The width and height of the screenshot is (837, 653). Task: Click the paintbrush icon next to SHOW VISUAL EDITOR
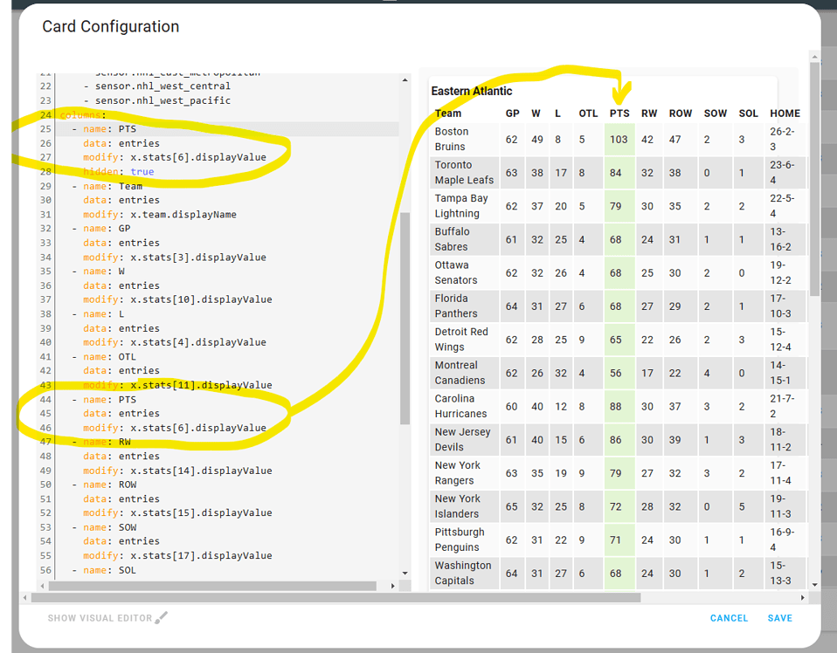point(162,617)
